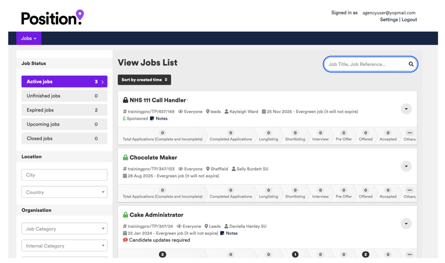Open the Jobs menu in navigation bar

click(x=29, y=39)
